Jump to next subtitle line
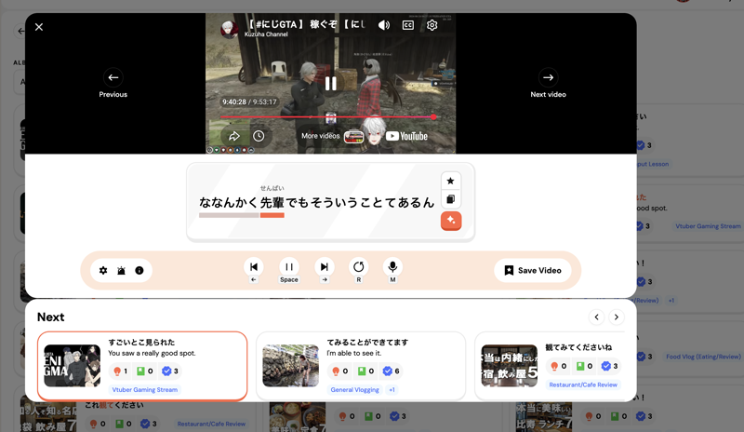This screenshot has width=744, height=432. pos(324,266)
